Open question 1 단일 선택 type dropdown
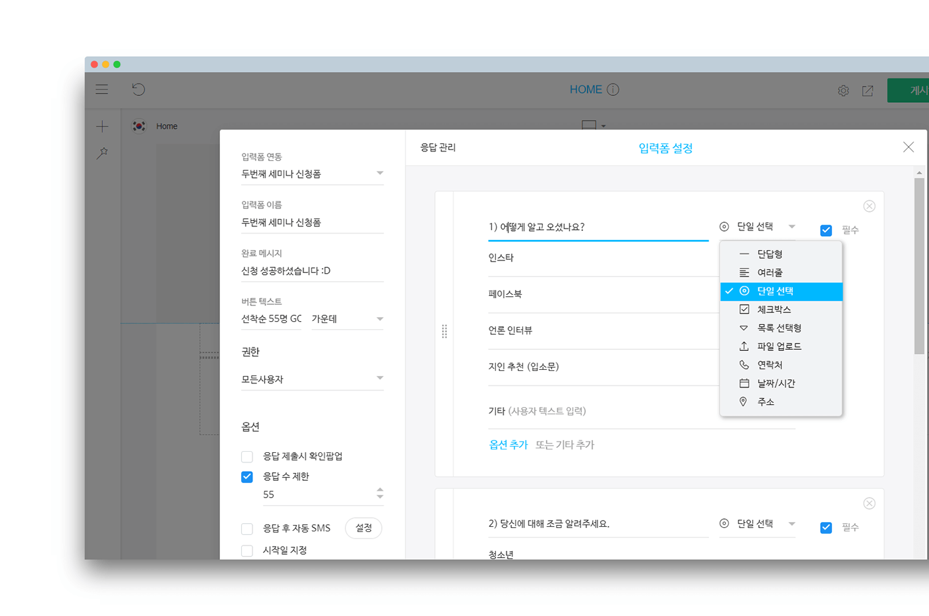 pyautogui.click(x=757, y=227)
